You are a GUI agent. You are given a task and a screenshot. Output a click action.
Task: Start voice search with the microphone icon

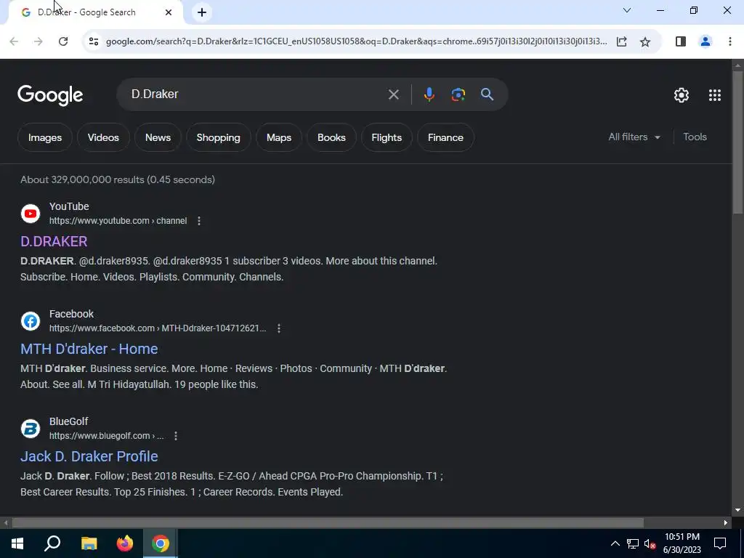[x=429, y=94]
